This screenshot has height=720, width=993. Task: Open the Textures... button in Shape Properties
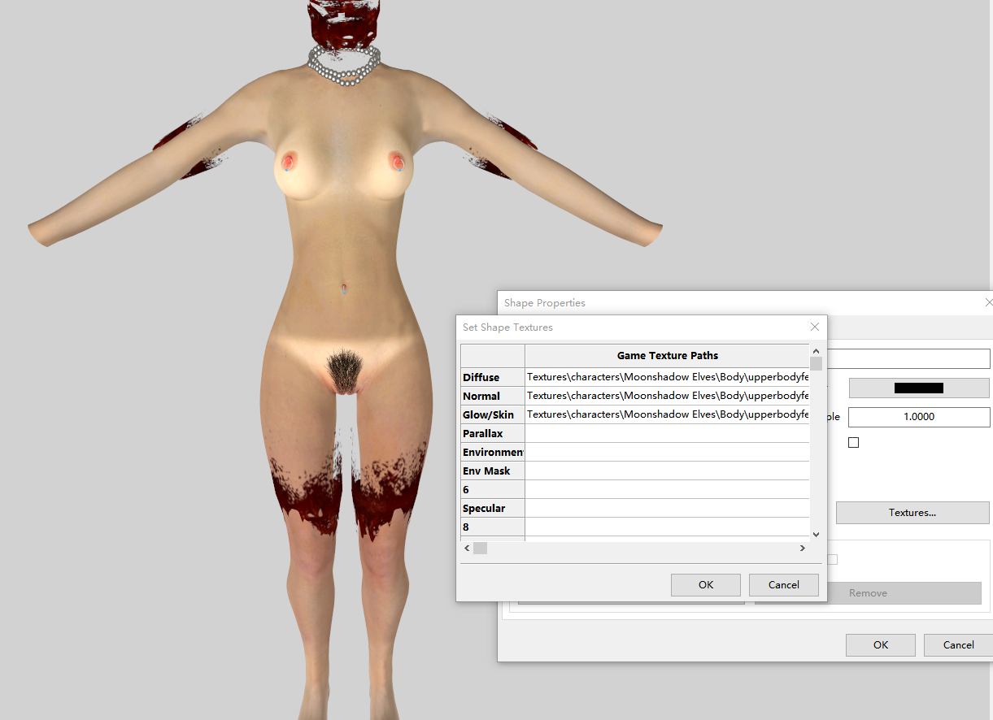912,513
